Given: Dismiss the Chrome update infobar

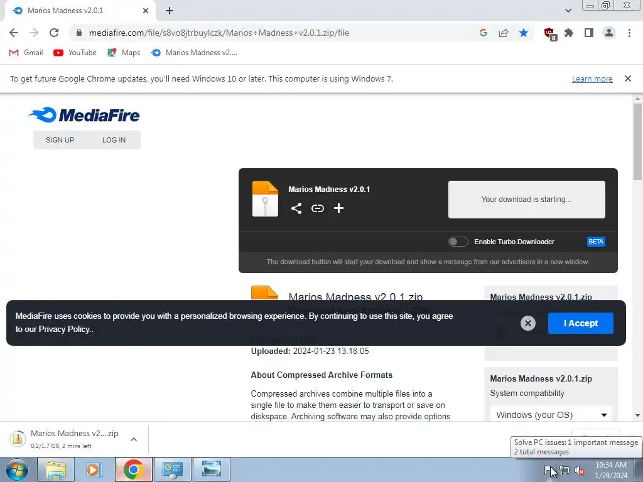Looking at the screenshot, I should pyautogui.click(x=627, y=78).
